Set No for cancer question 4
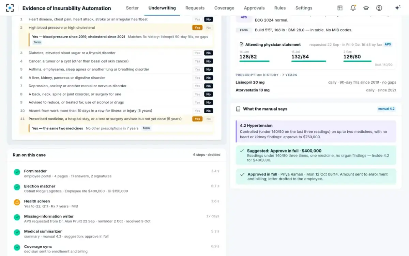This screenshot has width=409, height=256. (x=209, y=61)
